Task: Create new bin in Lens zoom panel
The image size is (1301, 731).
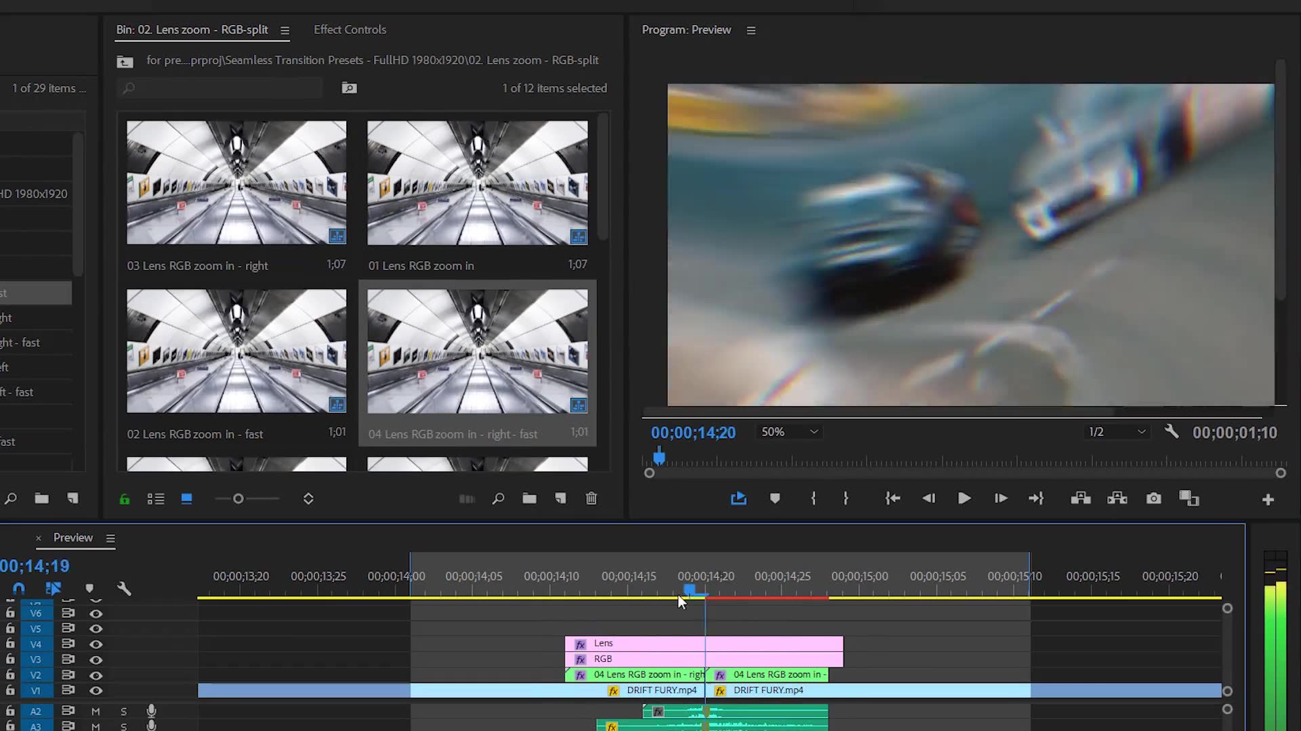Action: [x=529, y=500]
